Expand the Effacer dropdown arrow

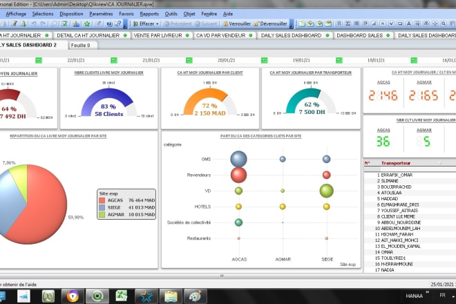[158, 24]
